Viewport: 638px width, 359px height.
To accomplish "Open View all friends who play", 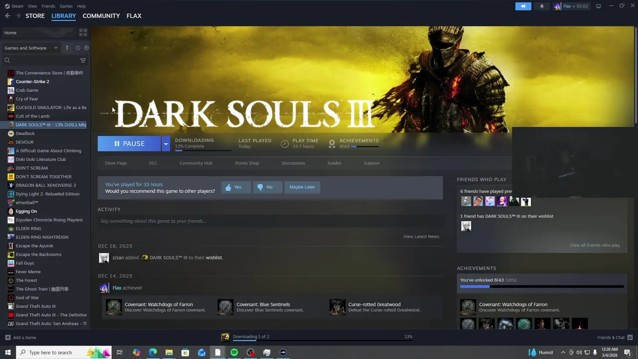I will point(595,245).
